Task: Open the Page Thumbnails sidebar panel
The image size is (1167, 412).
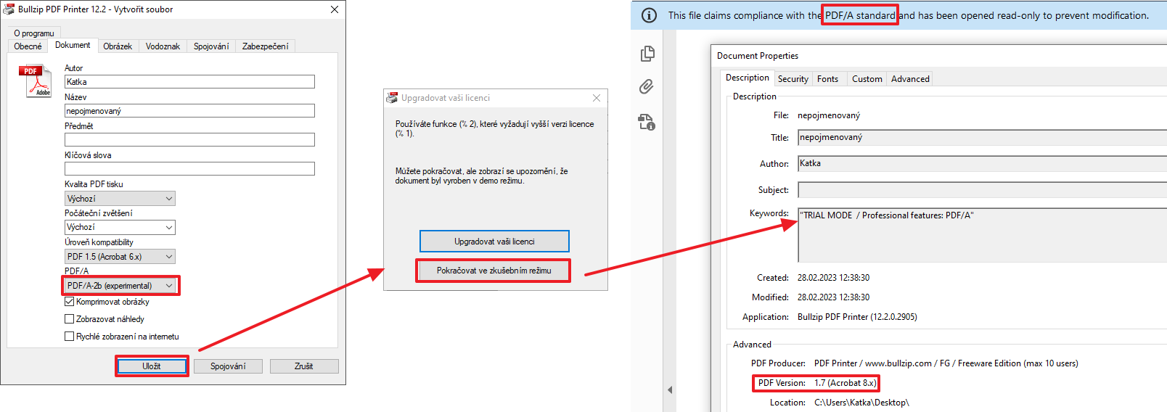Action: (647, 54)
